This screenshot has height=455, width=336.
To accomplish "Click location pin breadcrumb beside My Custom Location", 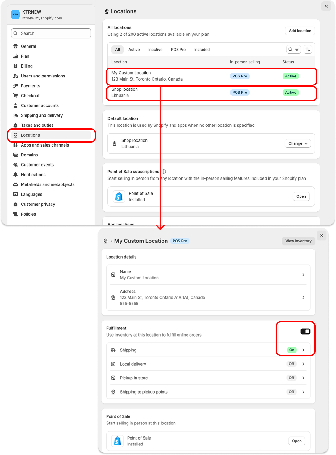I will coord(106,241).
